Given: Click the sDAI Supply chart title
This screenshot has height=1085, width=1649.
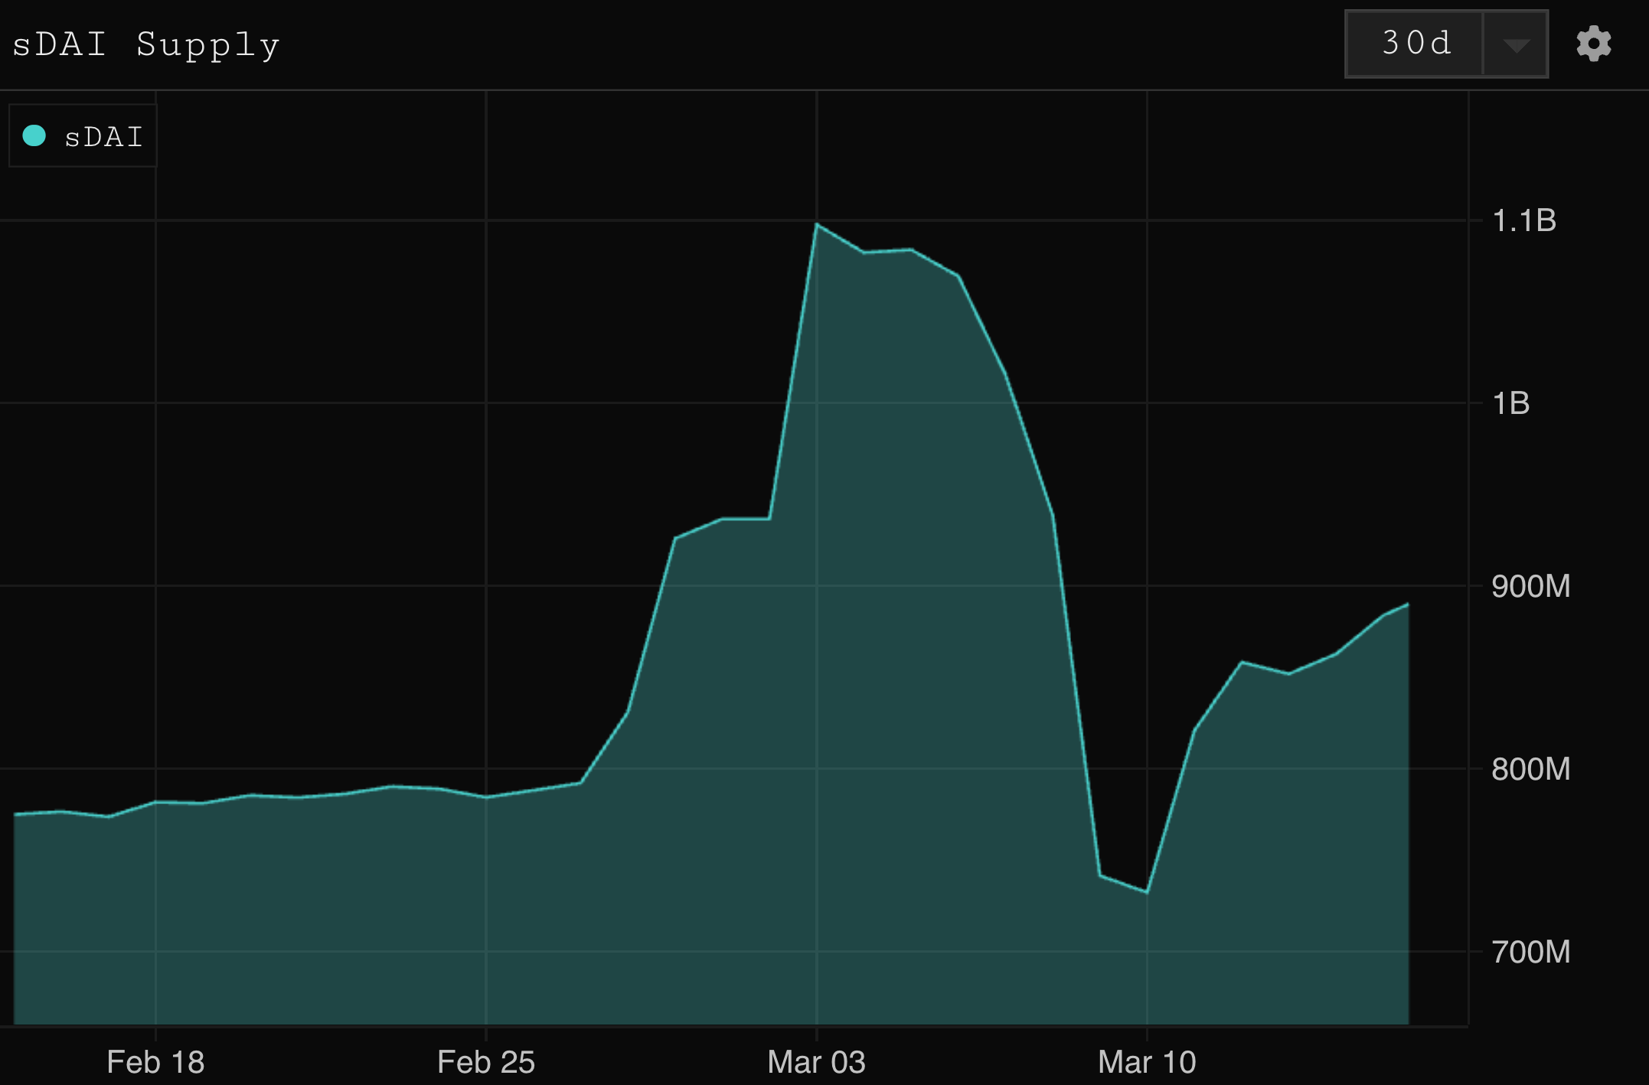Looking at the screenshot, I should [146, 44].
